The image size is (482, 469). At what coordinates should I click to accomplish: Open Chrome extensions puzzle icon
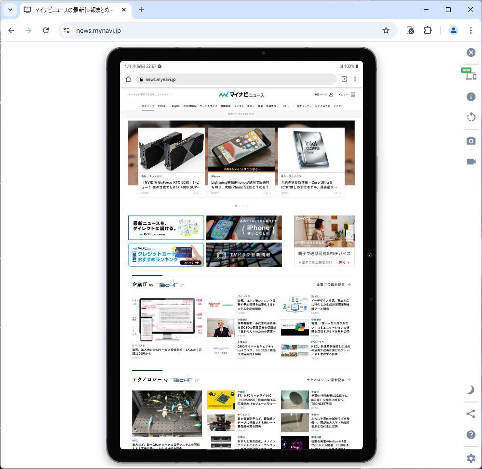428,30
